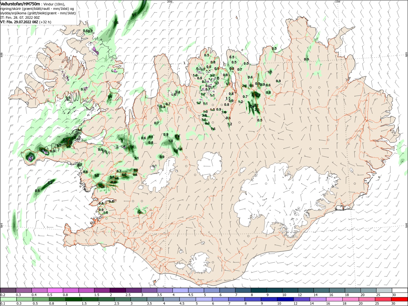Image resolution: width=408 pixels, height=306 pixels.
Task: Click the palest green swatch labeled 0.1
Action: (8, 299)
